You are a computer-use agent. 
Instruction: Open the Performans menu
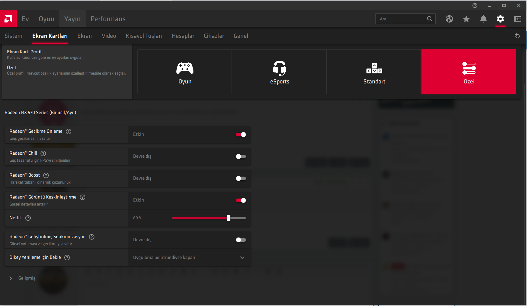point(108,19)
